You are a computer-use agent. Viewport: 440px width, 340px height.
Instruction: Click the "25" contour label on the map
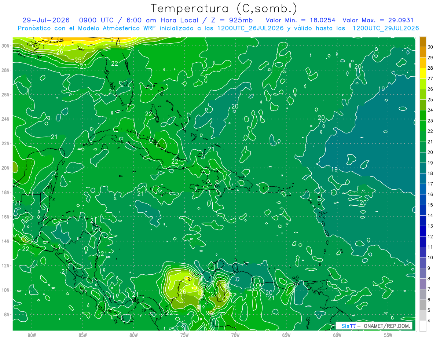(x=78, y=60)
